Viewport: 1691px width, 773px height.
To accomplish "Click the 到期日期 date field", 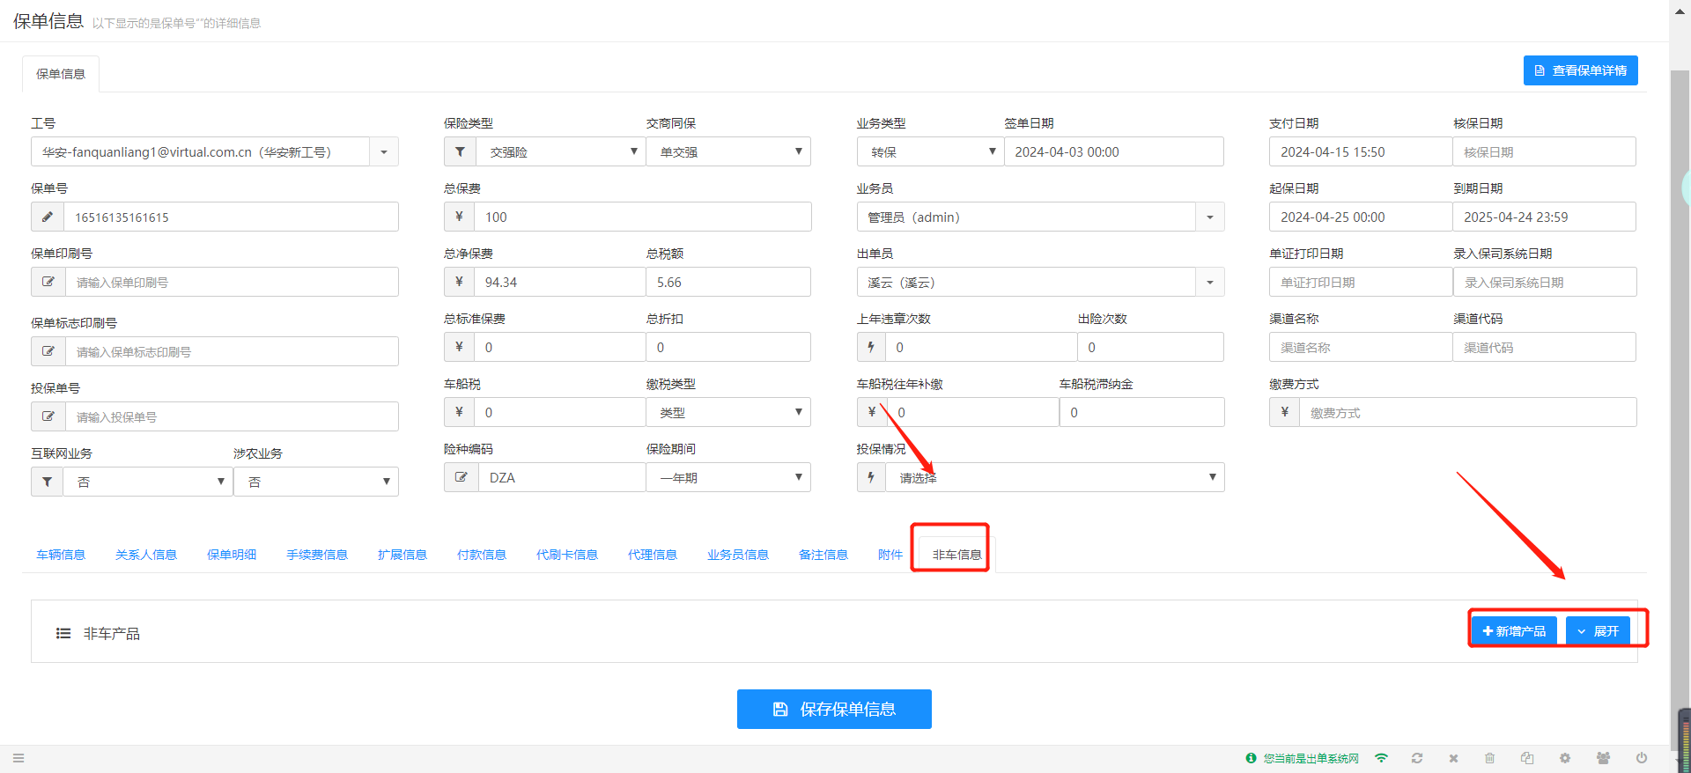I will pyautogui.click(x=1544, y=217).
